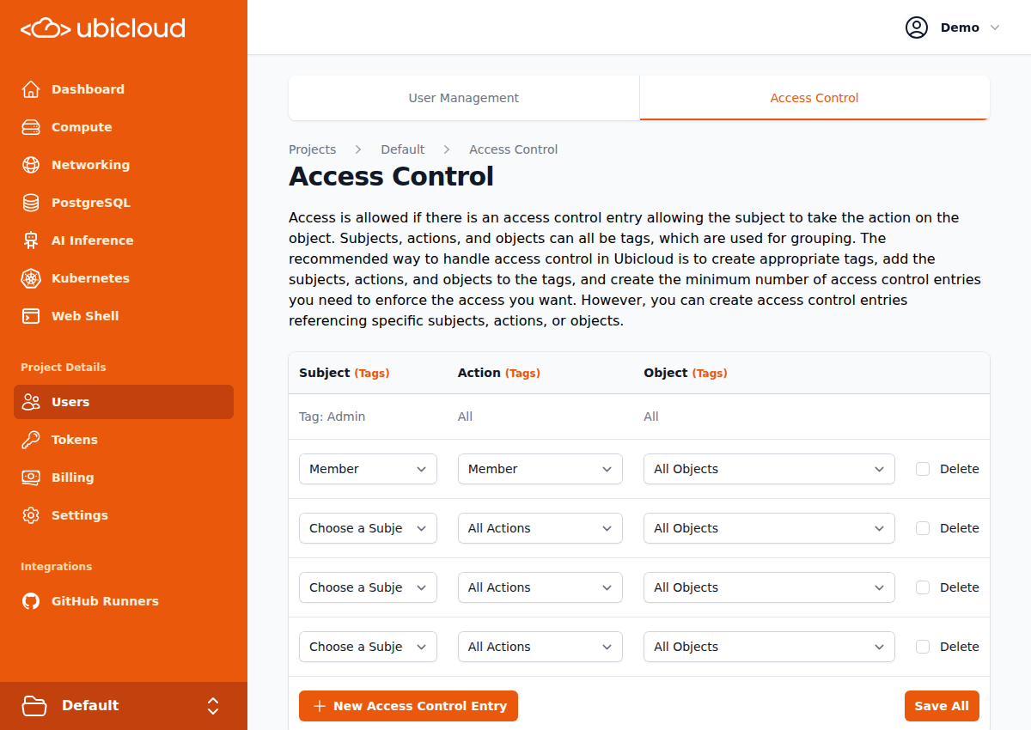Screen dimensions: 1031x730
Task: Open Settings in the sidebar
Action: tap(124, 515)
